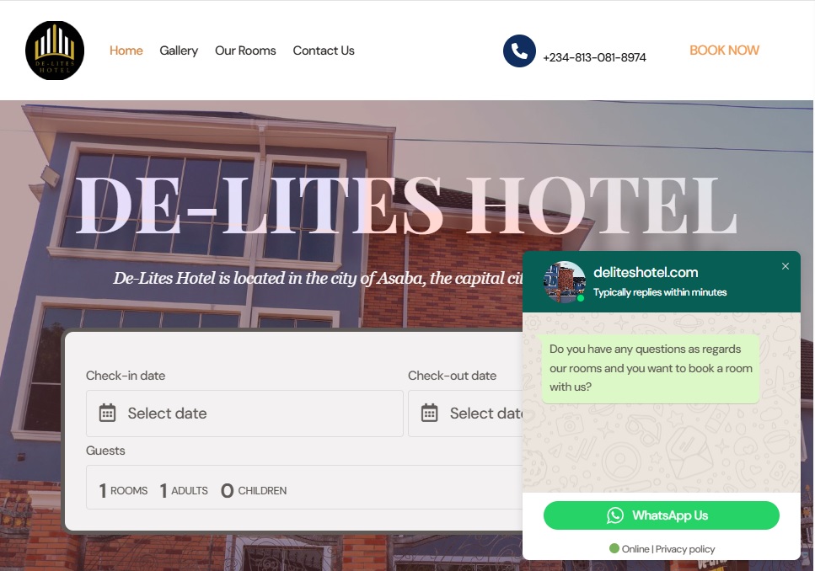The height and width of the screenshot is (571, 815).
Task: Click the green Online status dot
Action: [614, 548]
